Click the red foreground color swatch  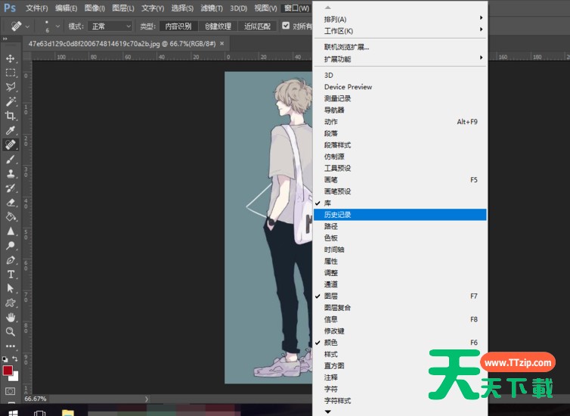tap(8, 370)
